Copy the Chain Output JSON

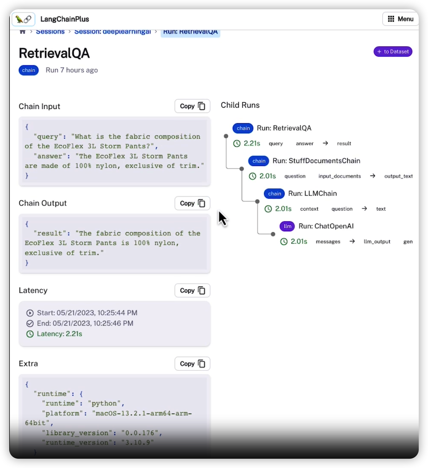click(192, 203)
